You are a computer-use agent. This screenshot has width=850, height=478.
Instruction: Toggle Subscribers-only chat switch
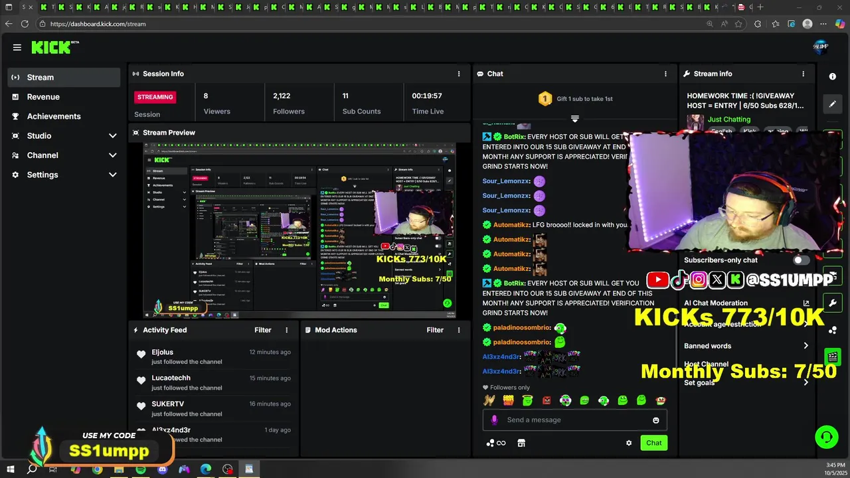(x=802, y=260)
